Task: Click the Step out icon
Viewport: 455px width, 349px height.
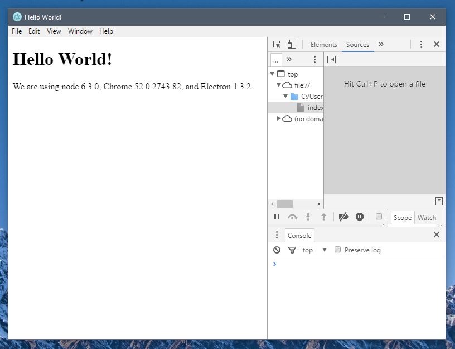Action: coord(323,217)
